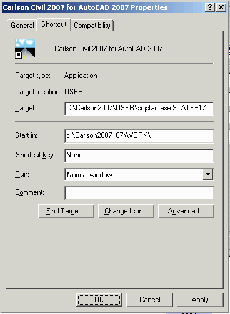Confirm with the OK button
Screen dimensions: 230x314
point(99,300)
